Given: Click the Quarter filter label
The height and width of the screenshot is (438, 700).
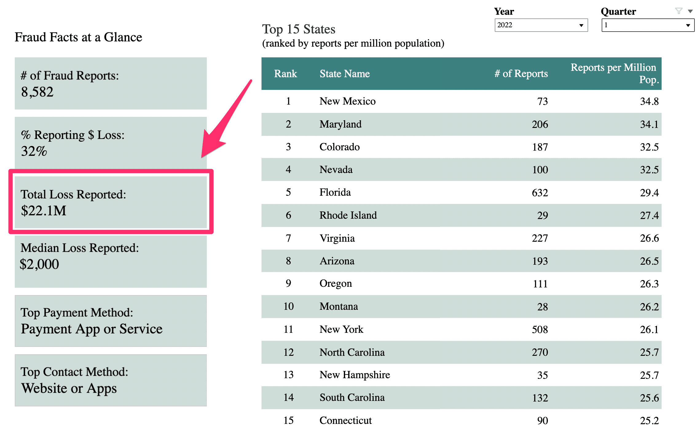Looking at the screenshot, I should pos(618,11).
